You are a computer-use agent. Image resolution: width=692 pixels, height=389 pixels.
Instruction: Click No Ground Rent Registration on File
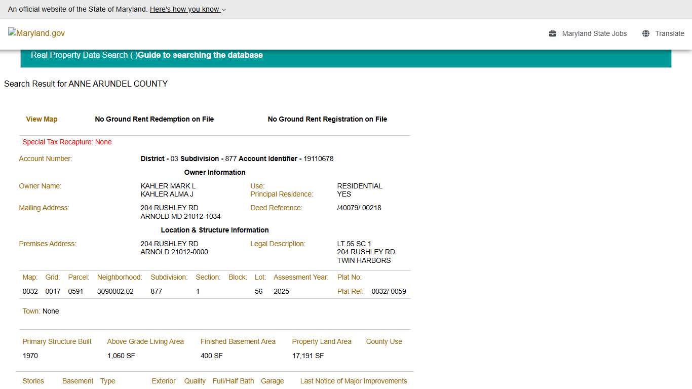(327, 119)
